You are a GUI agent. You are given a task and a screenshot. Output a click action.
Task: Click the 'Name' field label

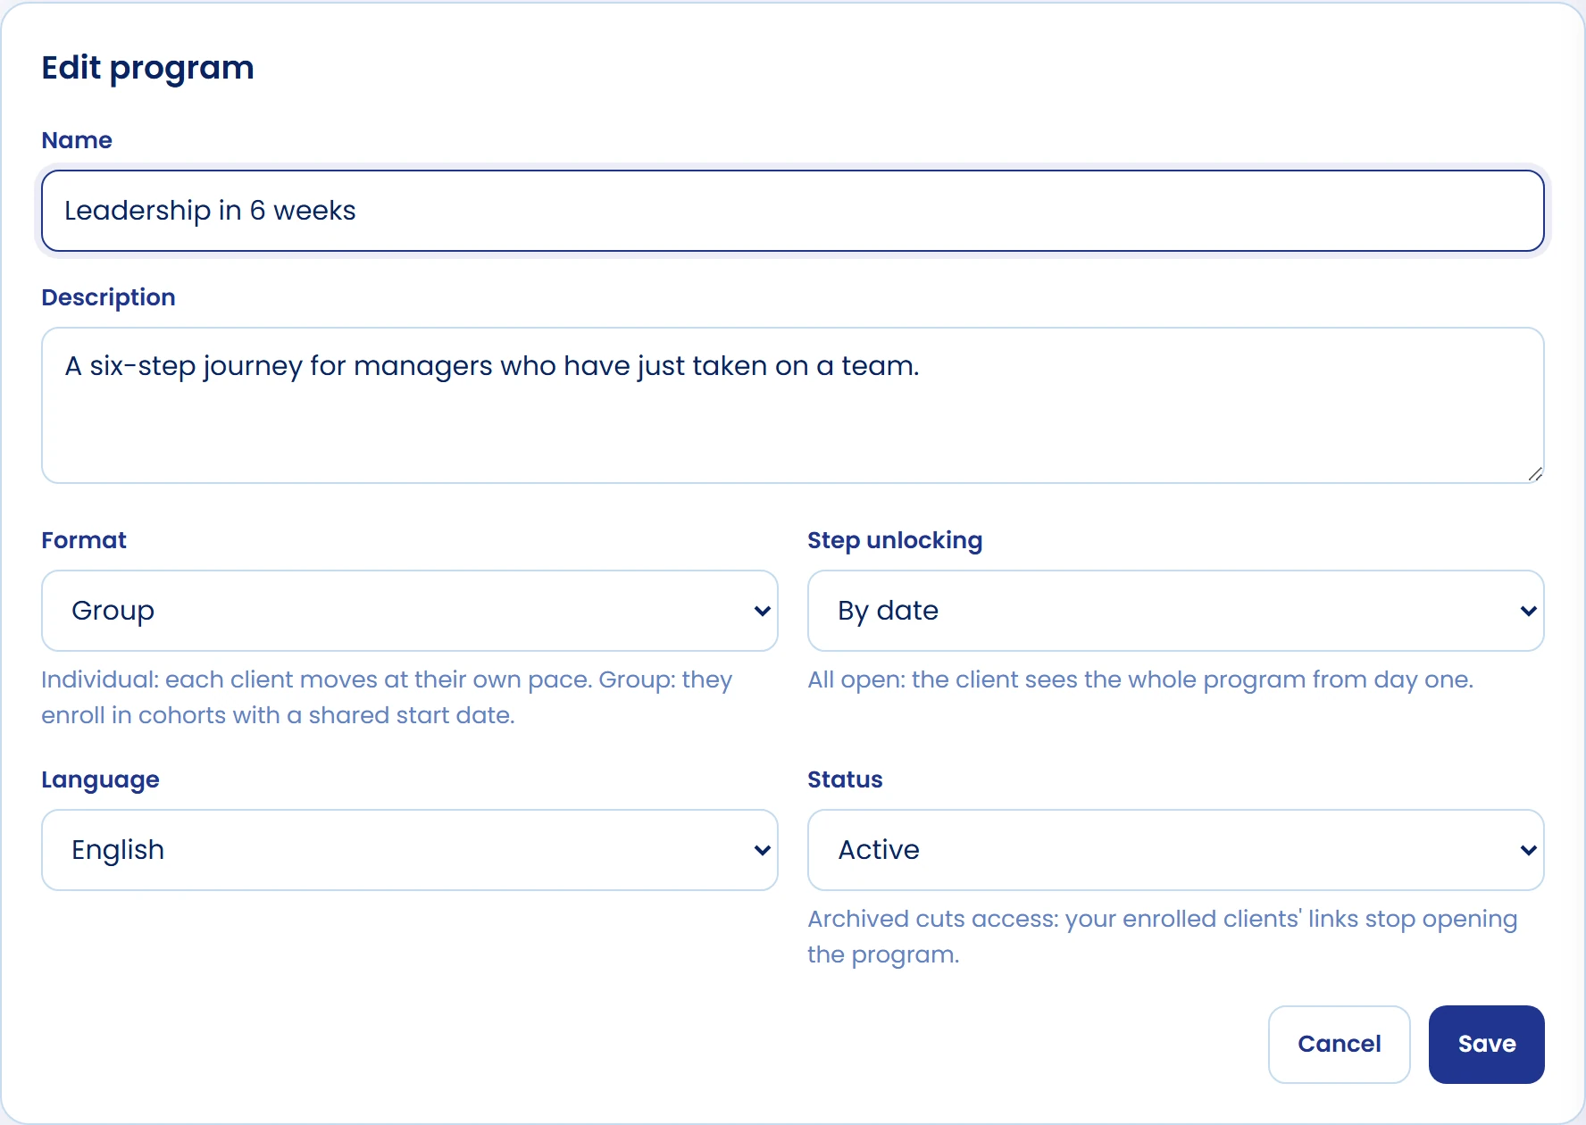pos(77,140)
